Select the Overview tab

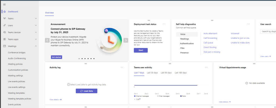[49, 13]
